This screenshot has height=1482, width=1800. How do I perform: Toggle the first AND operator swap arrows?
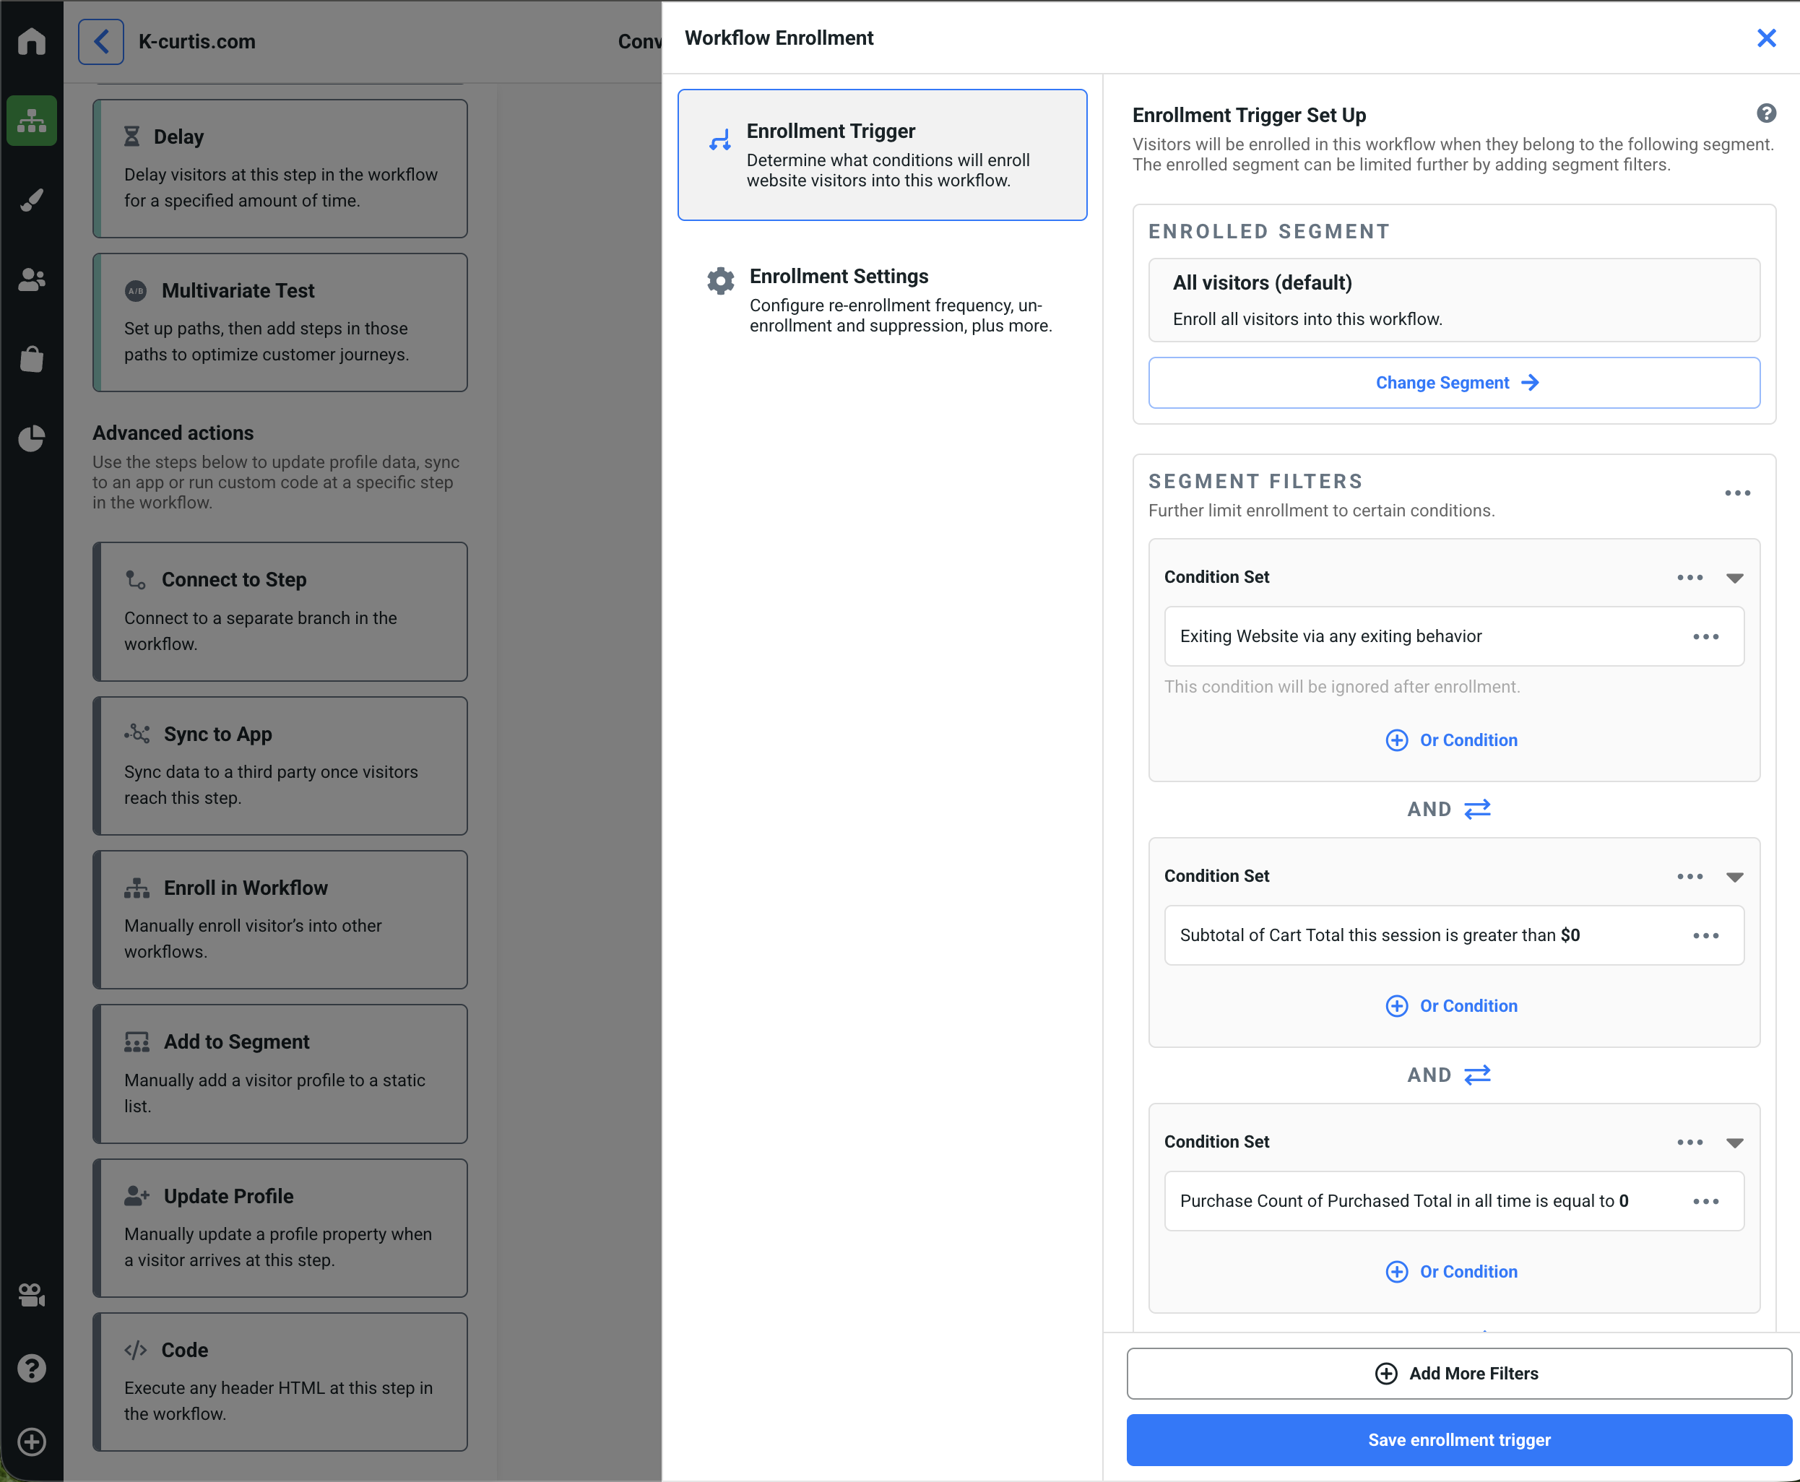coord(1476,808)
